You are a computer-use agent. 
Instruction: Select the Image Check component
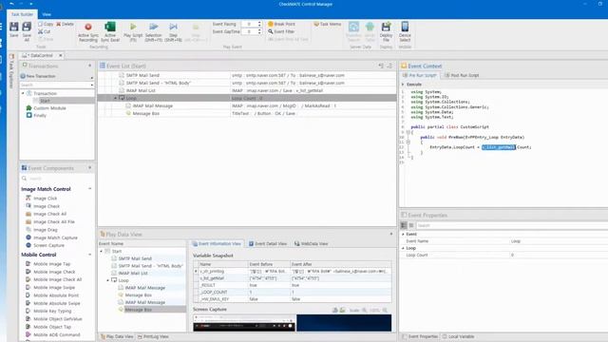(47, 206)
